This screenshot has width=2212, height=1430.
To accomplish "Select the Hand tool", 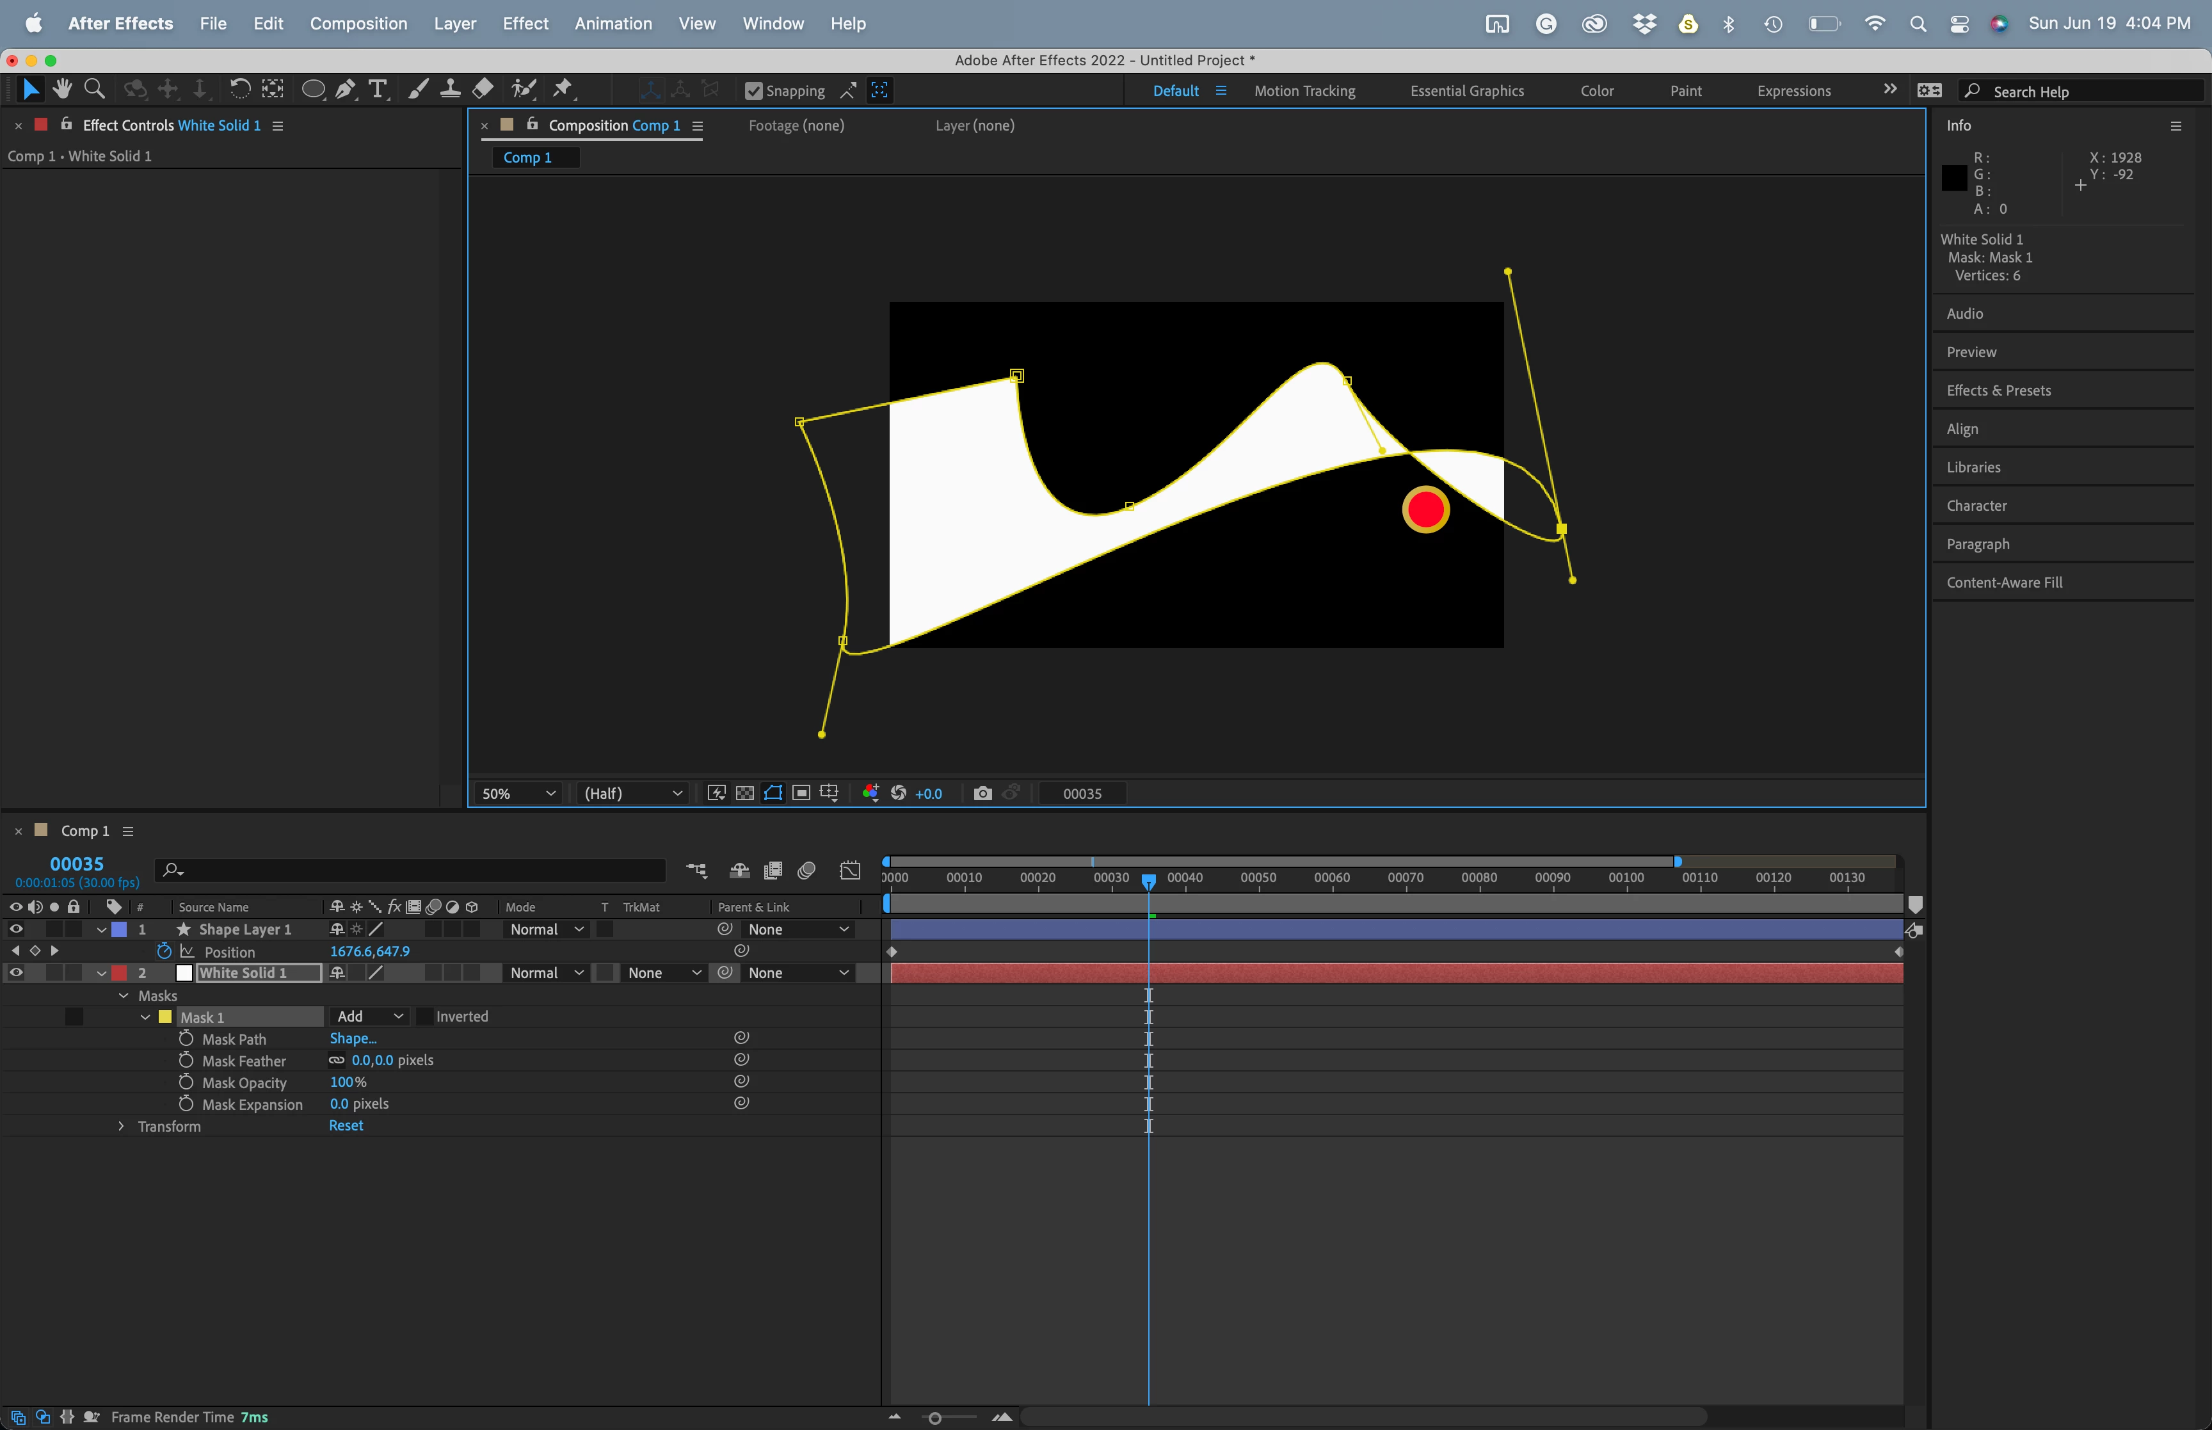I will coord(62,89).
